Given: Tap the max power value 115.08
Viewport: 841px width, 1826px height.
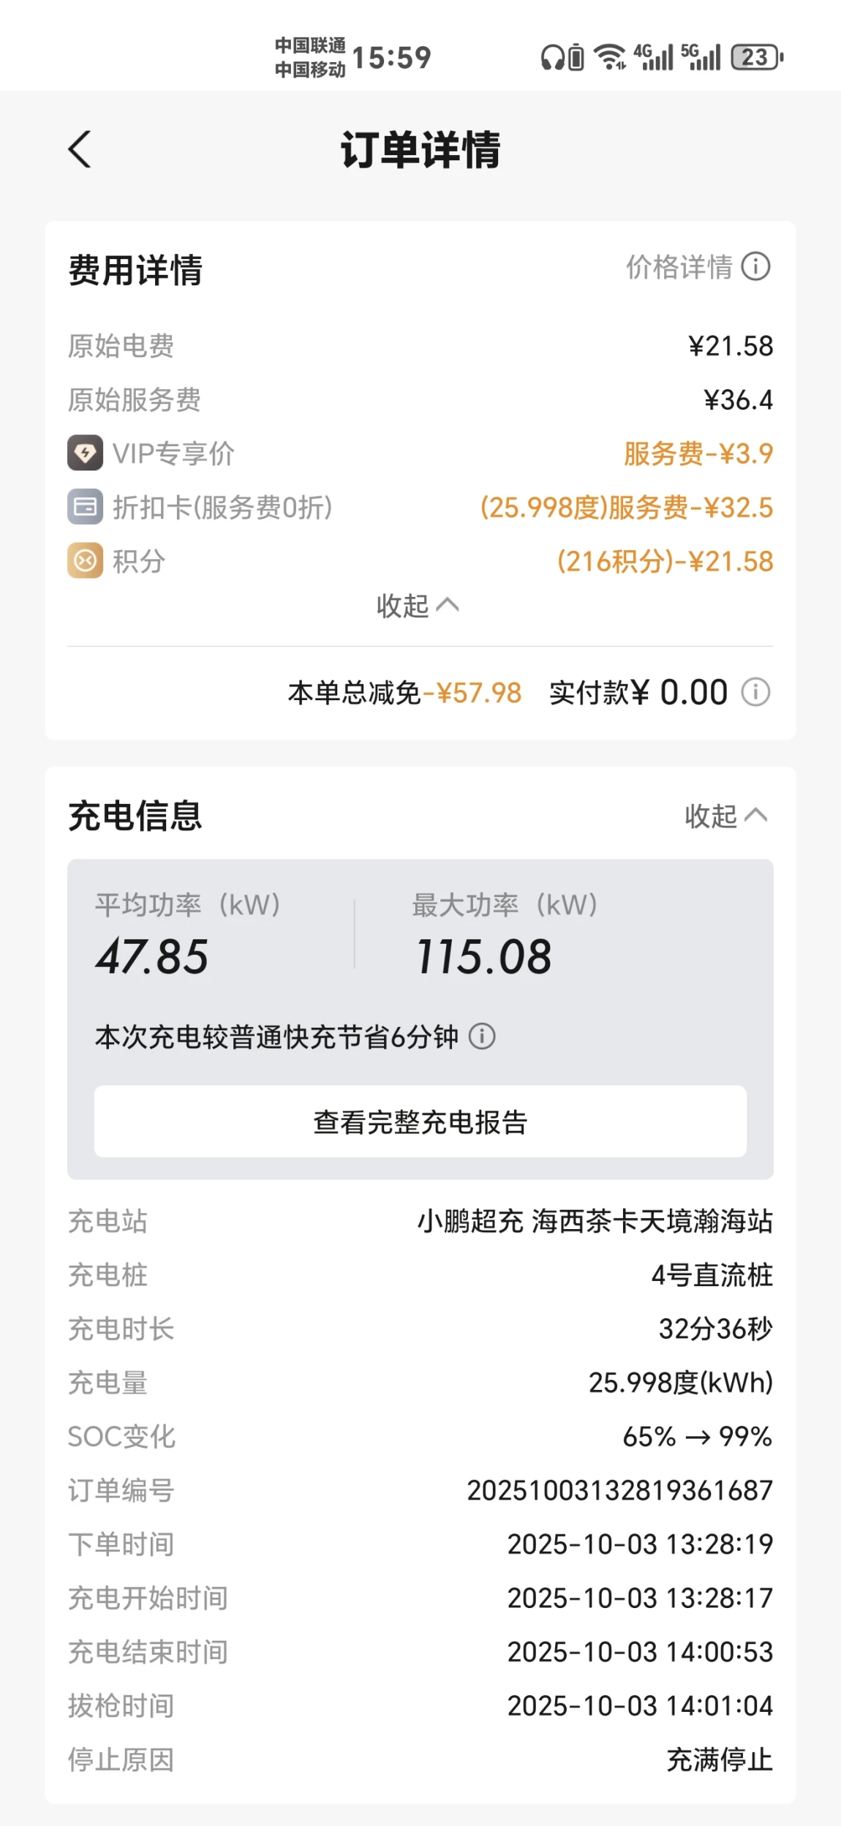Looking at the screenshot, I should tap(483, 956).
